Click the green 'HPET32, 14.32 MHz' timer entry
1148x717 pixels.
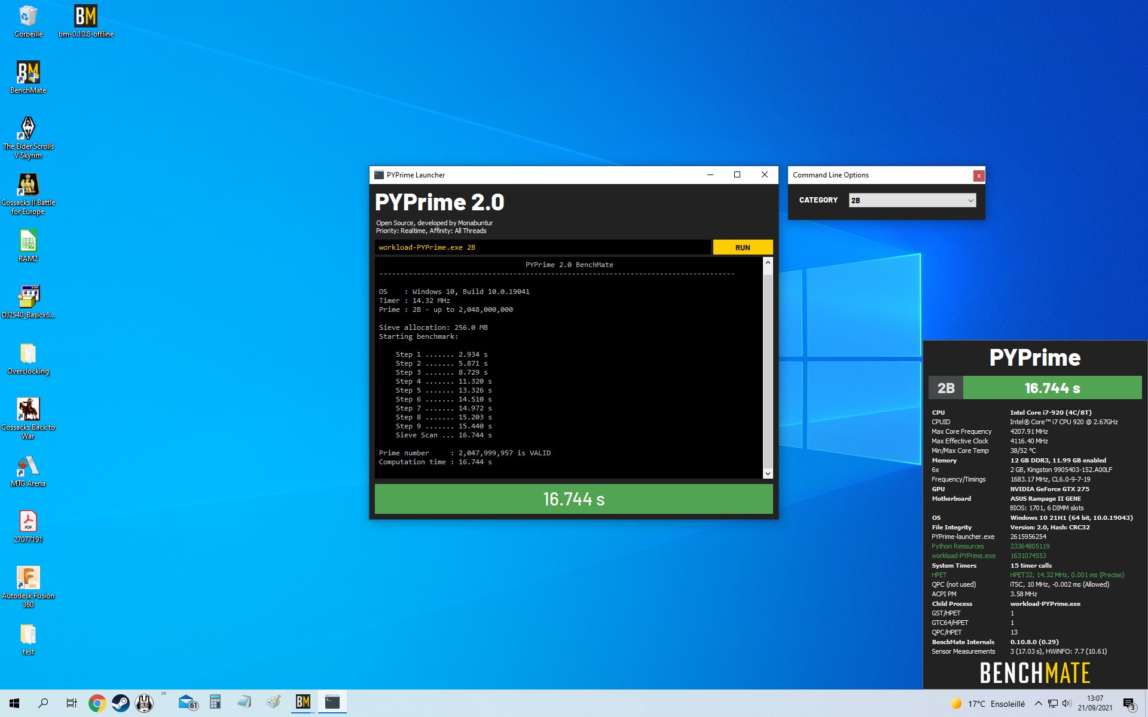click(1067, 575)
